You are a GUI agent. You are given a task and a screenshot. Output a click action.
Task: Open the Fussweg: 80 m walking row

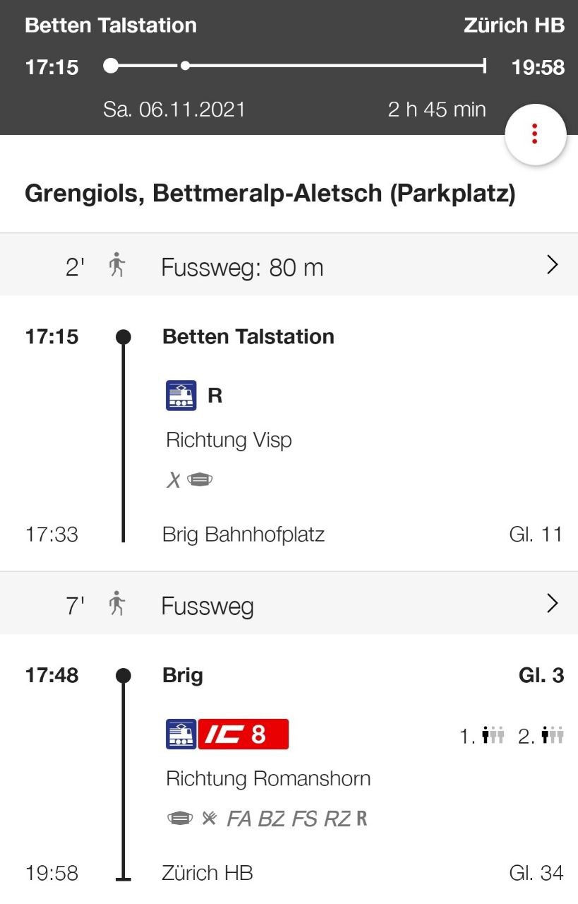(289, 266)
